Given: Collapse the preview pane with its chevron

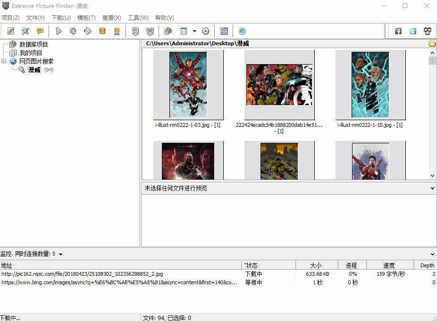Looking at the screenshot, I should tap(432, 188).
